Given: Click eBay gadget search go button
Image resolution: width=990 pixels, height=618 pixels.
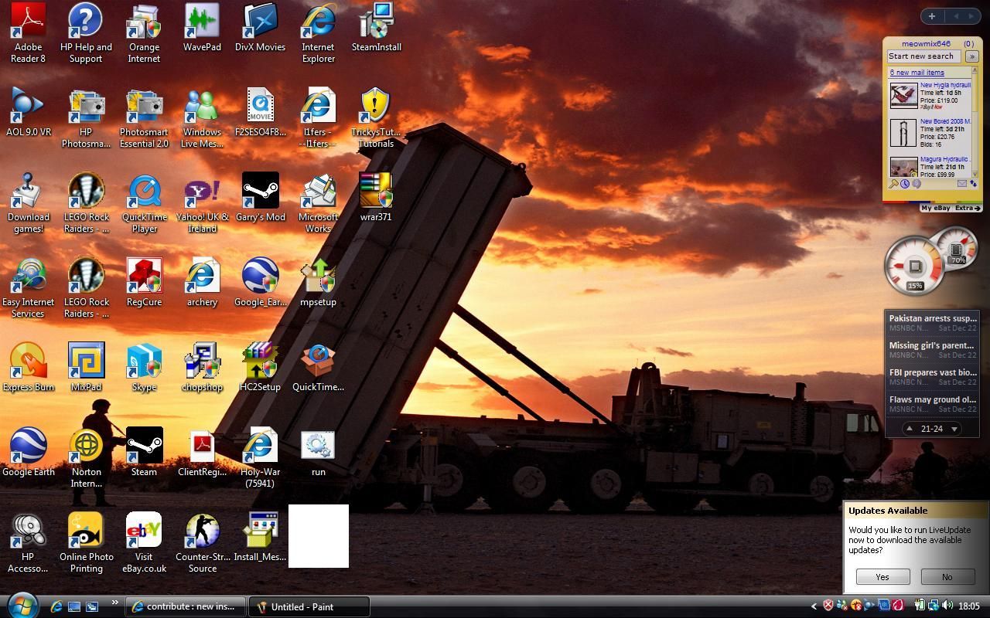Looking at the screenshot, I should (x=971, y=56).
